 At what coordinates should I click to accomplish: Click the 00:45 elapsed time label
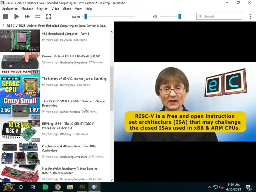(76, 17)
